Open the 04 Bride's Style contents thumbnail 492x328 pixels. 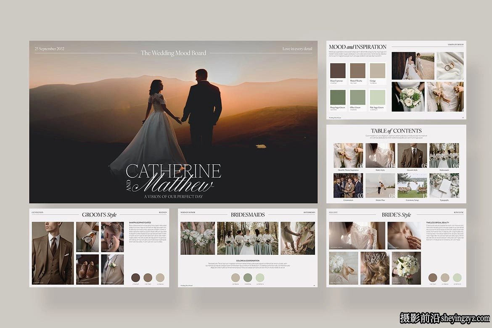(x=380, y=155)
